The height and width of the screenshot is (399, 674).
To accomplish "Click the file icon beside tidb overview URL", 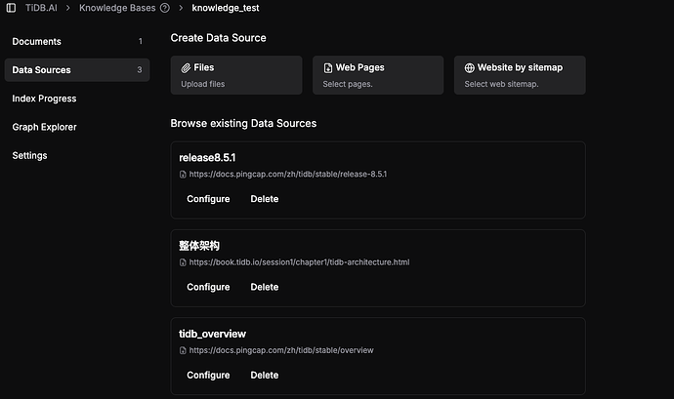I will (x=183, y=350).
